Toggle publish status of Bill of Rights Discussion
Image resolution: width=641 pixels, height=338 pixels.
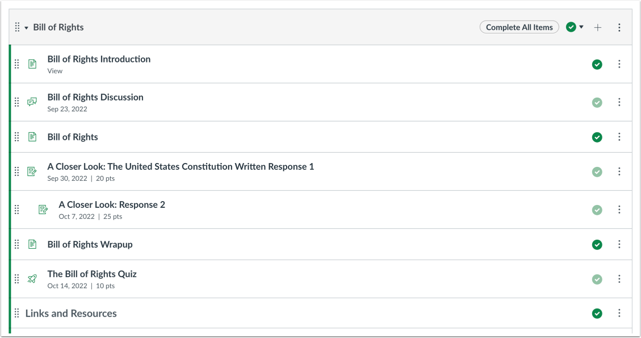click(597, 102)
